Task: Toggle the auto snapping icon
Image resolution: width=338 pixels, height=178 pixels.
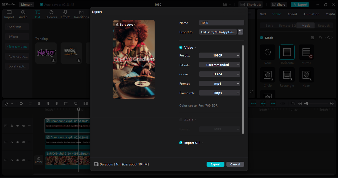Action: pos(263,104)
